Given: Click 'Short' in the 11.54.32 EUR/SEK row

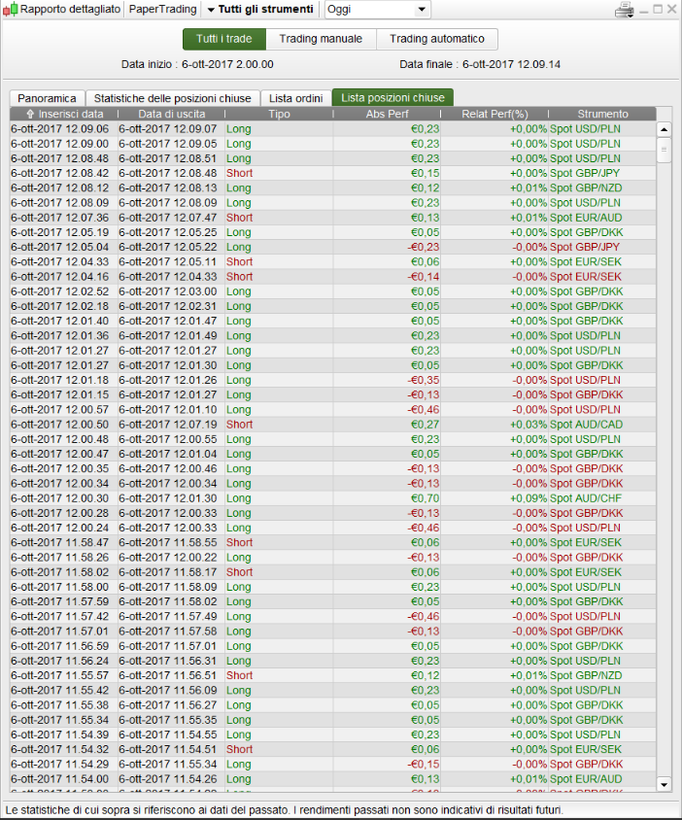Looking at the screenshot, I should (x=240, y=749).
